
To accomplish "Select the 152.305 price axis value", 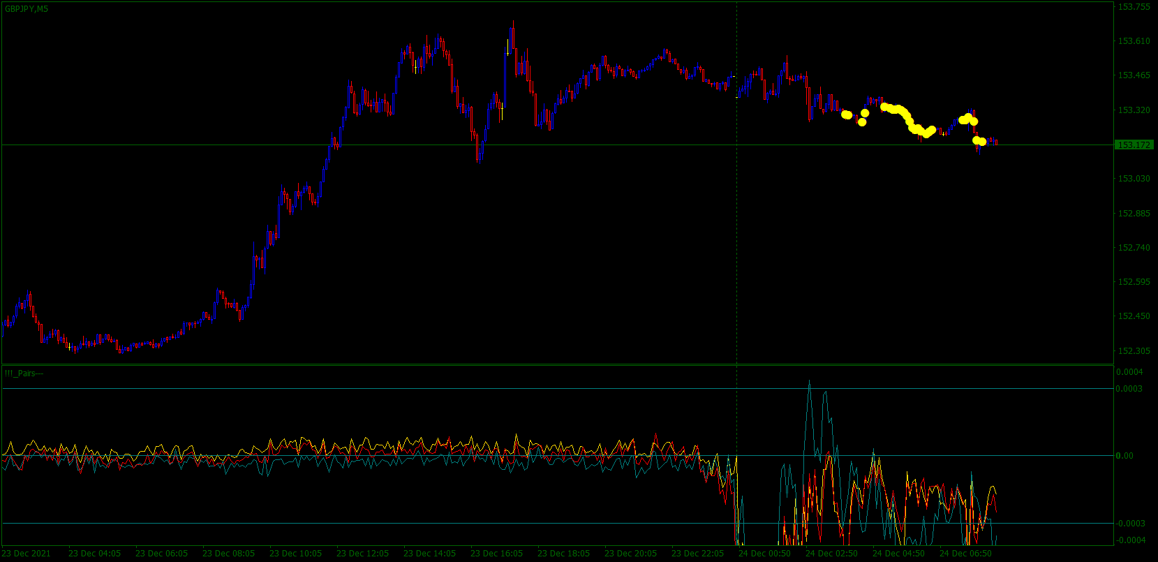I will pos(1134,351).
